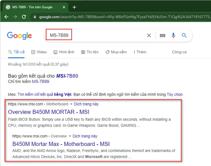Clear the search box with X icon
This screenshot has height=166, width=211.
tap(149, 36)
